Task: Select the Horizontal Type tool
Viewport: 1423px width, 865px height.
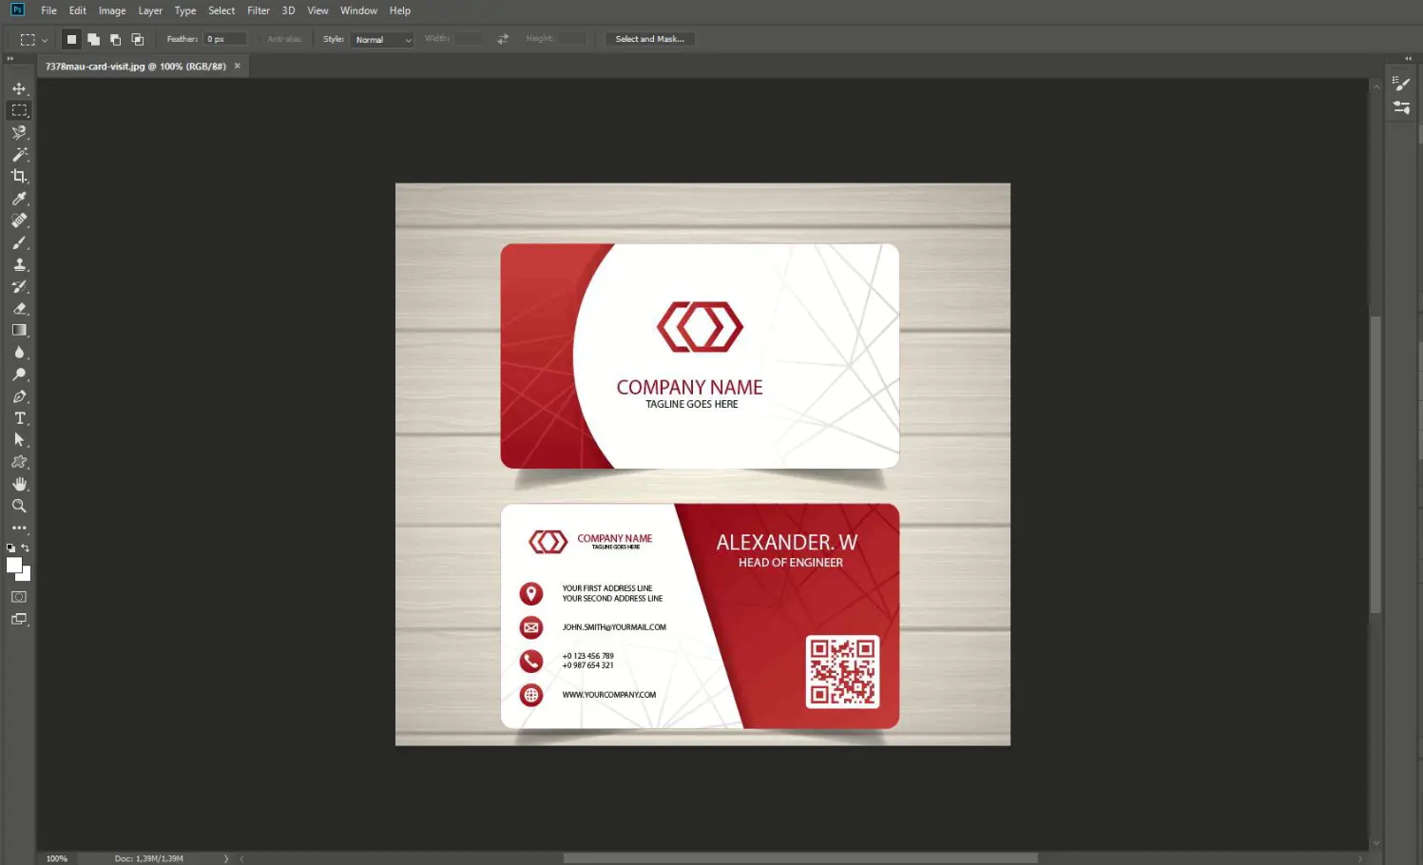Action: (19, 418)
